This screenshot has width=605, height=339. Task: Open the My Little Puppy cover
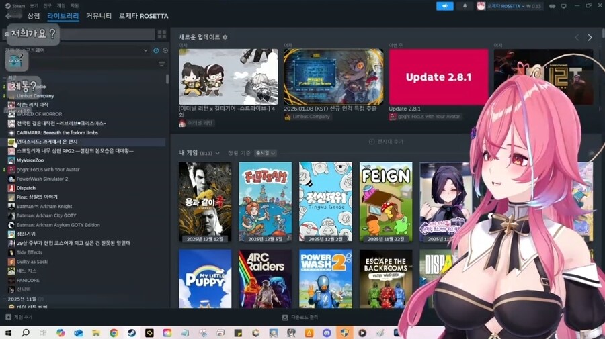205,279
